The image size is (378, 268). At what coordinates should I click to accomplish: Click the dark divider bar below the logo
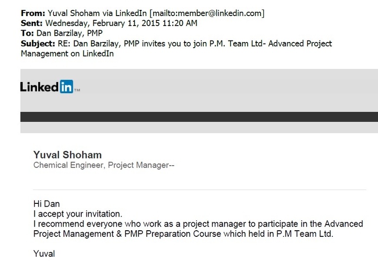tap(199, 117)
